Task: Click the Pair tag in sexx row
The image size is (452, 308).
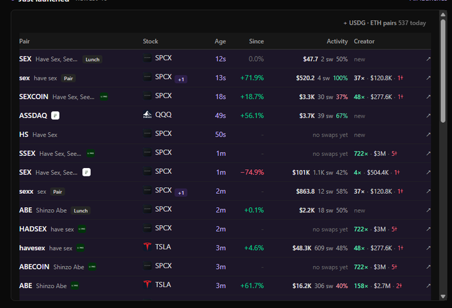Action: coord(57,192)
